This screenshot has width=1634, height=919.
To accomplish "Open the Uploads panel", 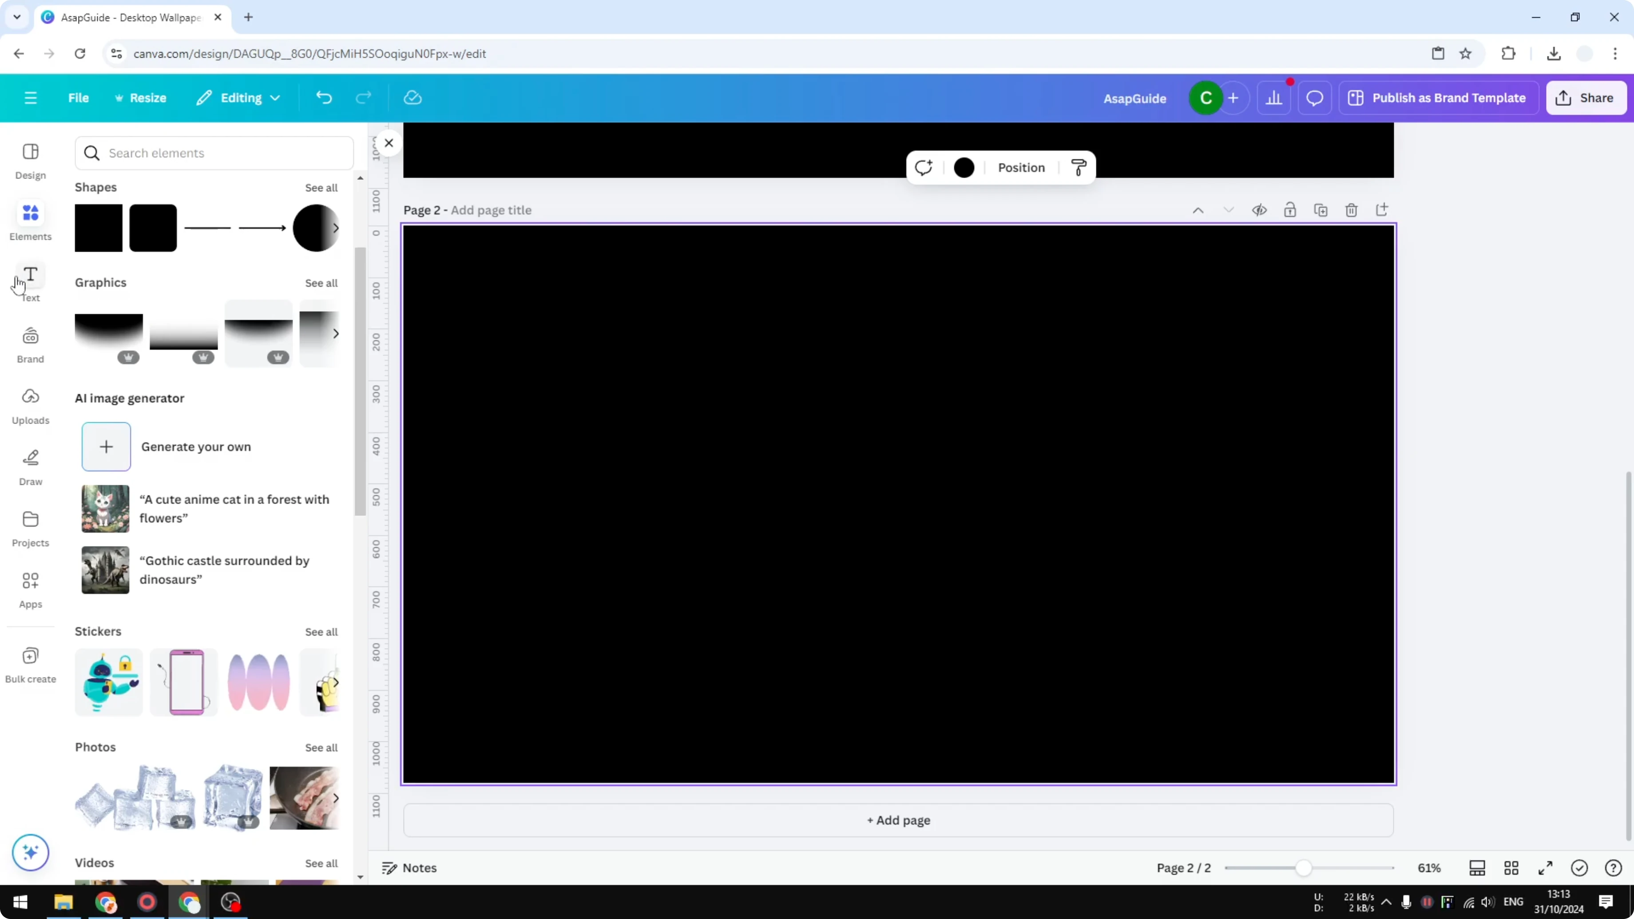I will coord(30,404).
